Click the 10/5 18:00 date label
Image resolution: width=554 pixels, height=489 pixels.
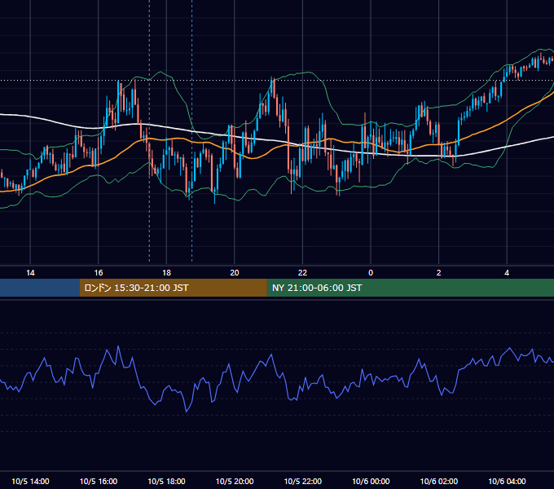(166, 481)
